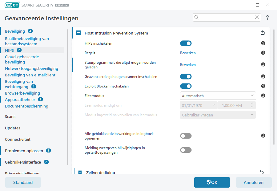This screenshot has height=191, width=277.
Task: Open info tooltip next to Exploit Blocker inschakelen
Action: coord(263,86)
